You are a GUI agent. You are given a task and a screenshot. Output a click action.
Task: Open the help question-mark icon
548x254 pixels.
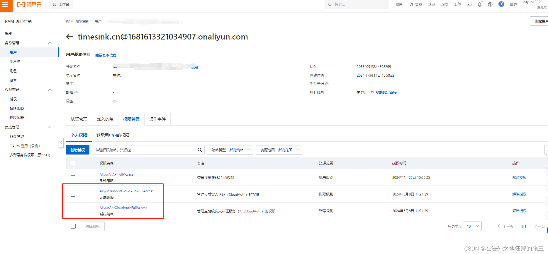pos(490,4)
